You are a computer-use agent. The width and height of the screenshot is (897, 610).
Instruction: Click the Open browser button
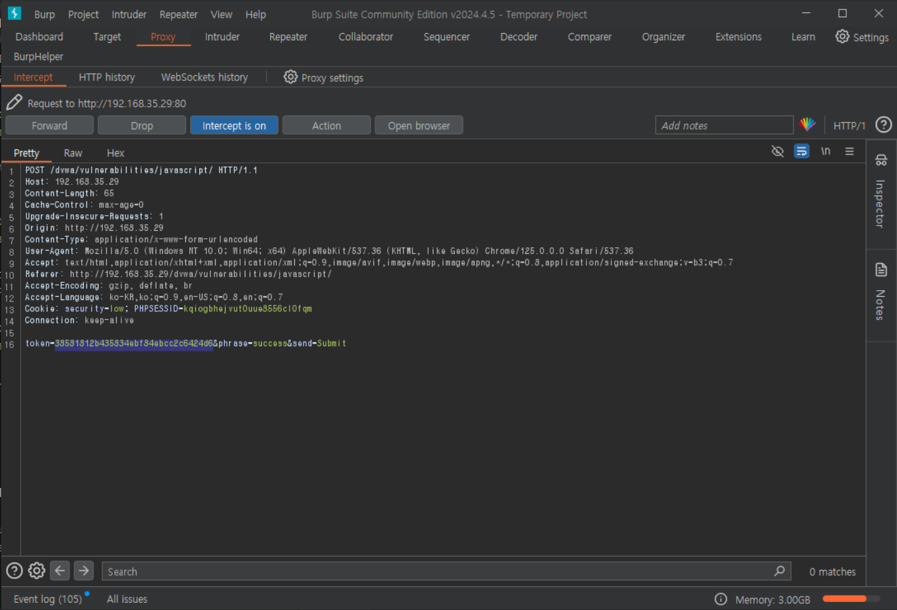tap(419, 125)
